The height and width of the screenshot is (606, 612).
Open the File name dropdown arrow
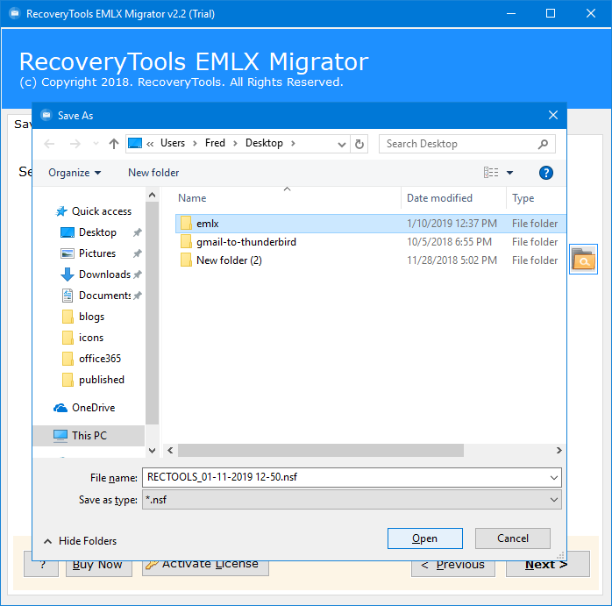pos(554,478)
